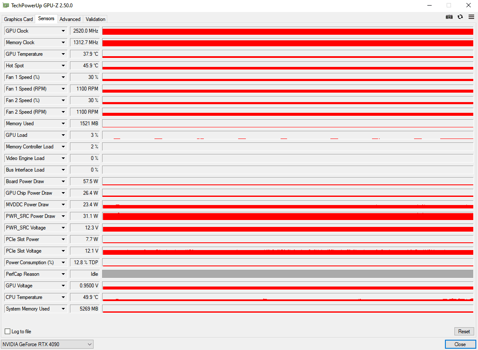Expand the GPU Temperature dropdown
478x350 pixels.
point(63,54)
